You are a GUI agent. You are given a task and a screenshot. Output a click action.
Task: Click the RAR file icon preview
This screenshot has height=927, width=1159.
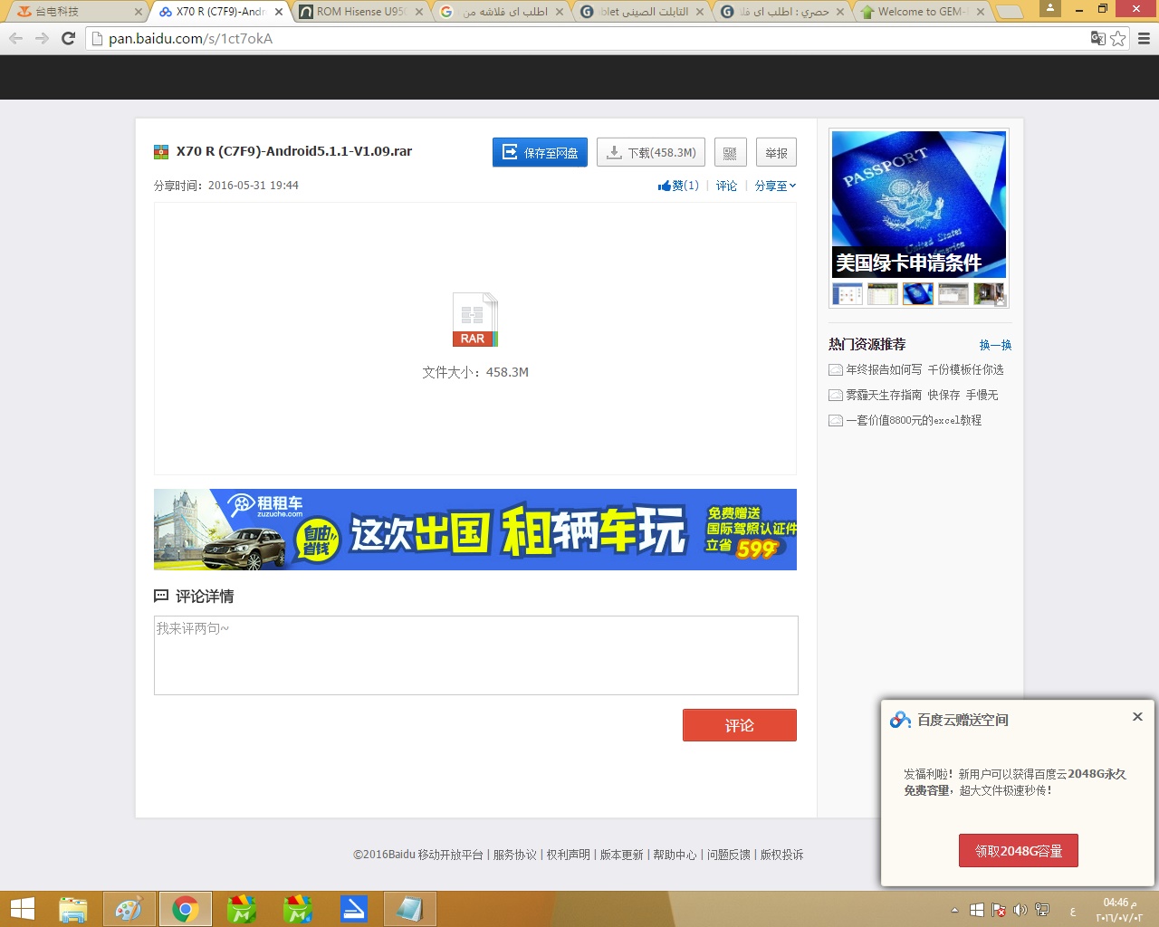coord(475,319)
